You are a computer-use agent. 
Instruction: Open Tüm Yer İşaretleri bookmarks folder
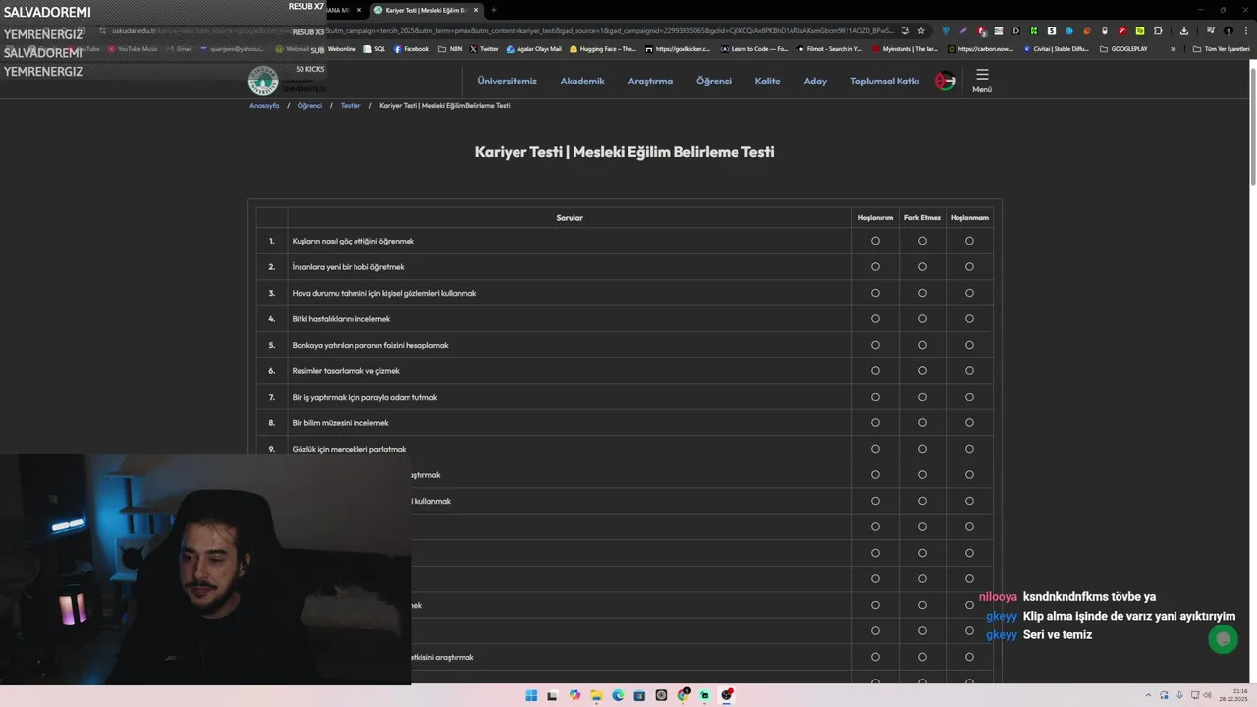tap(1221, 49)
